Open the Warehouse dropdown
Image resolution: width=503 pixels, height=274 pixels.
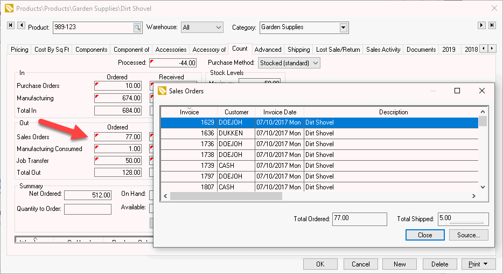pyautogui.click(x=218, y=28)
